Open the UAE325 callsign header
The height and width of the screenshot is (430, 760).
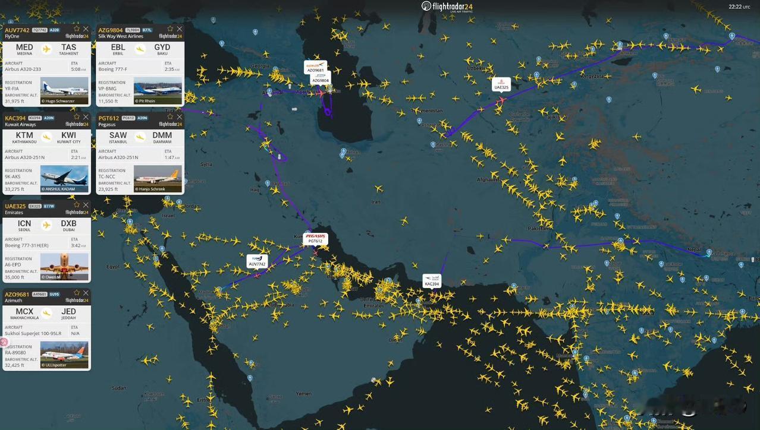point(15,206)
